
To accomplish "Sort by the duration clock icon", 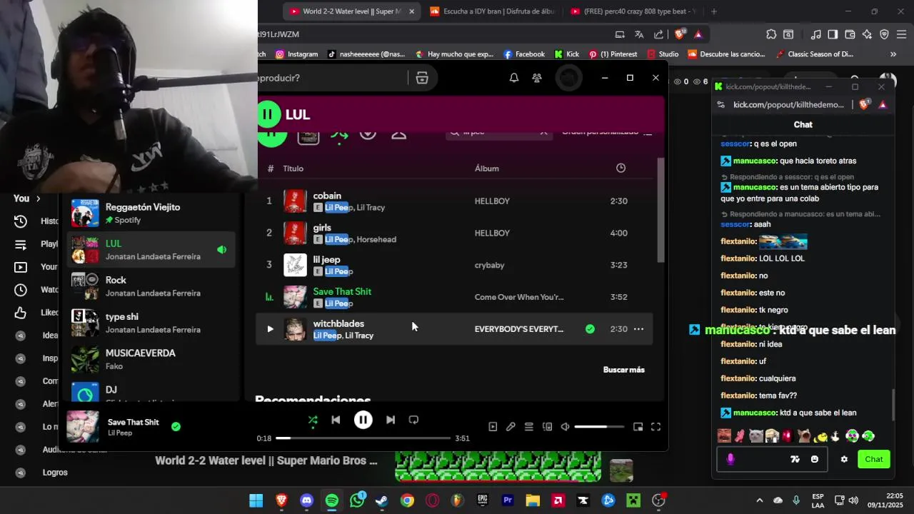I will coord(621,168).
